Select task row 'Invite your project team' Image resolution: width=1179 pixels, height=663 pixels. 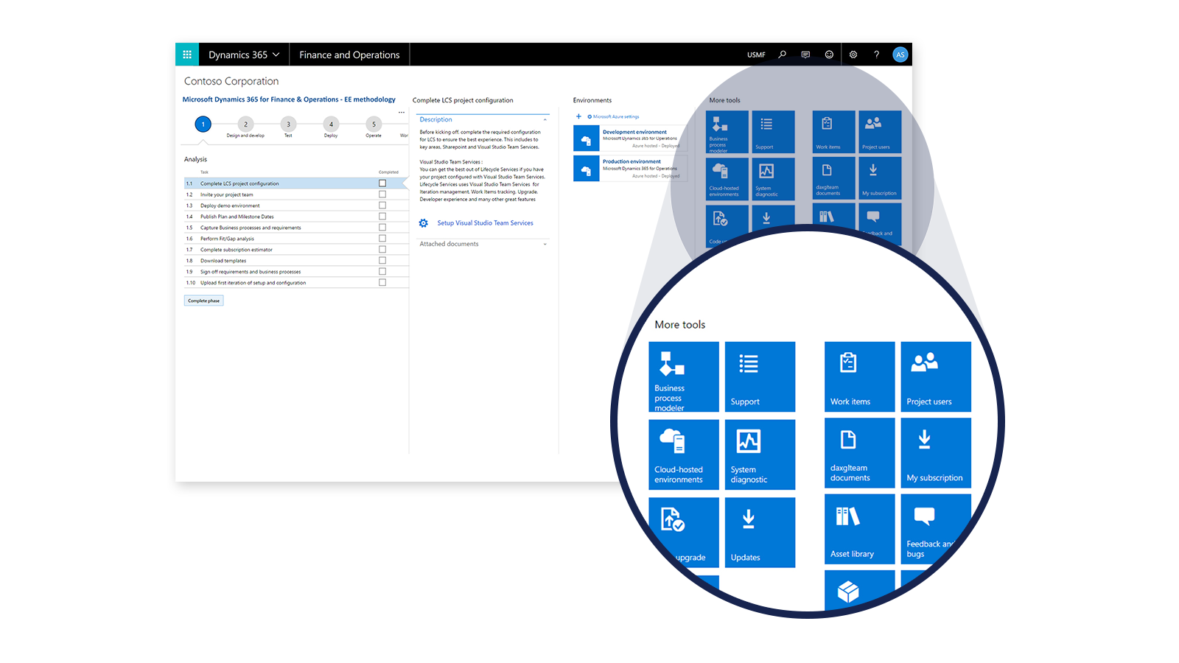(x=295, y=194)
